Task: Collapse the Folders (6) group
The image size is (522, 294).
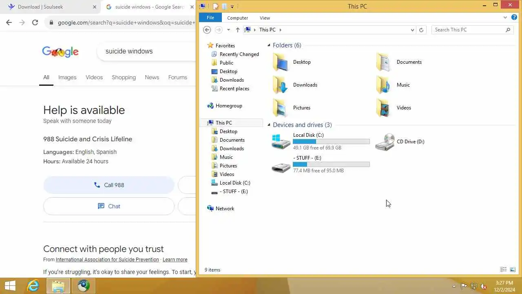Action: pyautogui.click(x=269, y=45)
